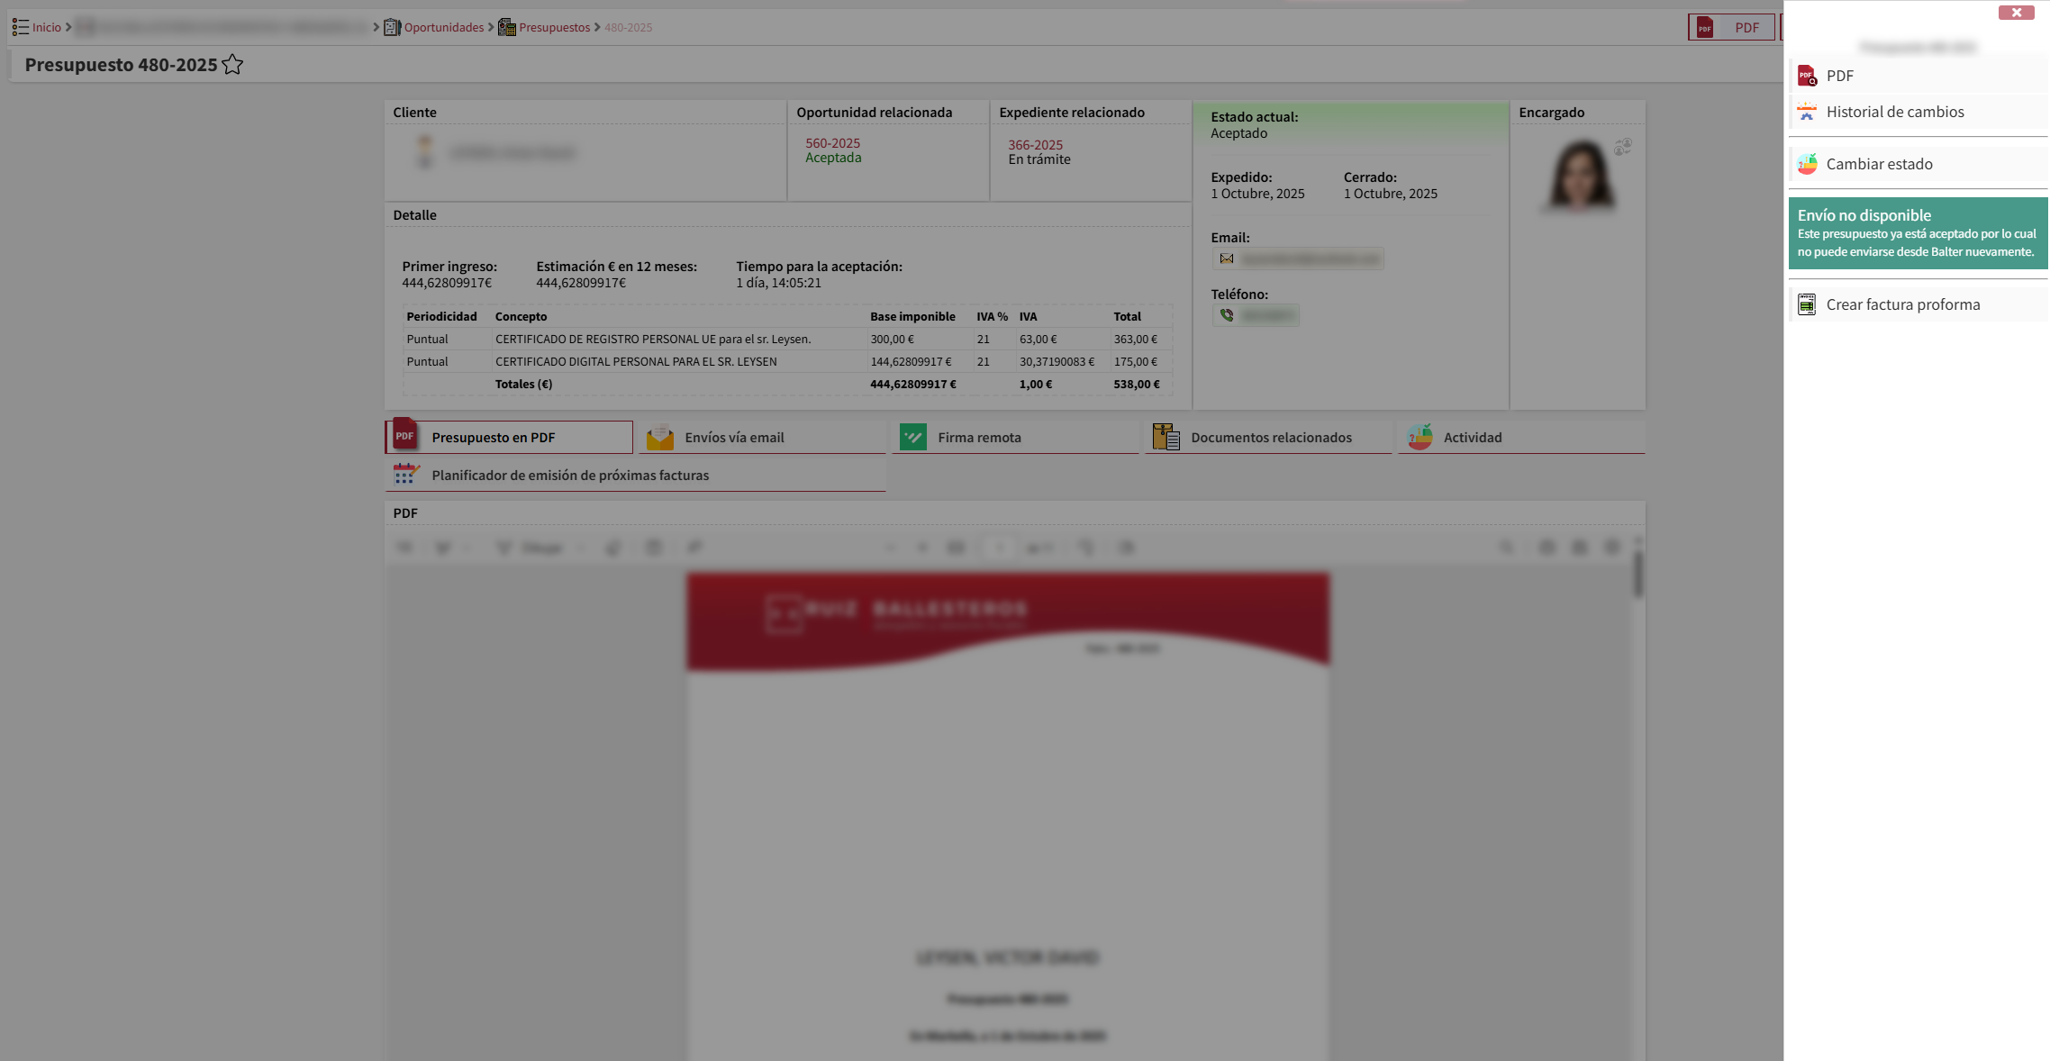Open Planificador de emisión de próximas facturas

coord(570,476)
